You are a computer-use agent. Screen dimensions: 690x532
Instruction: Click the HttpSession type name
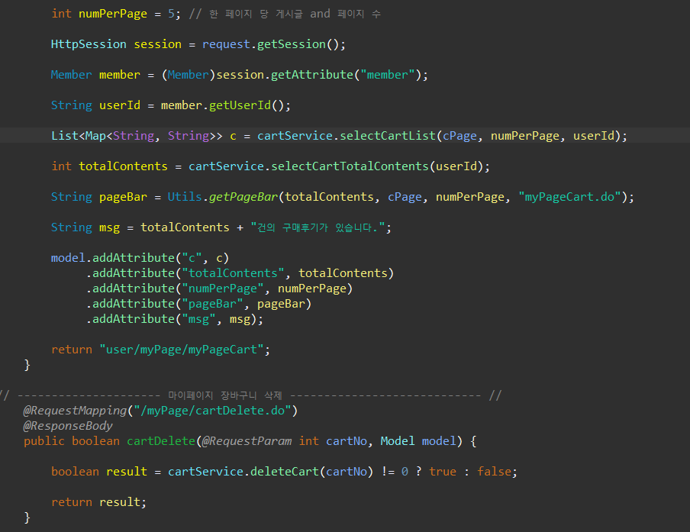(x=89, y=44)
